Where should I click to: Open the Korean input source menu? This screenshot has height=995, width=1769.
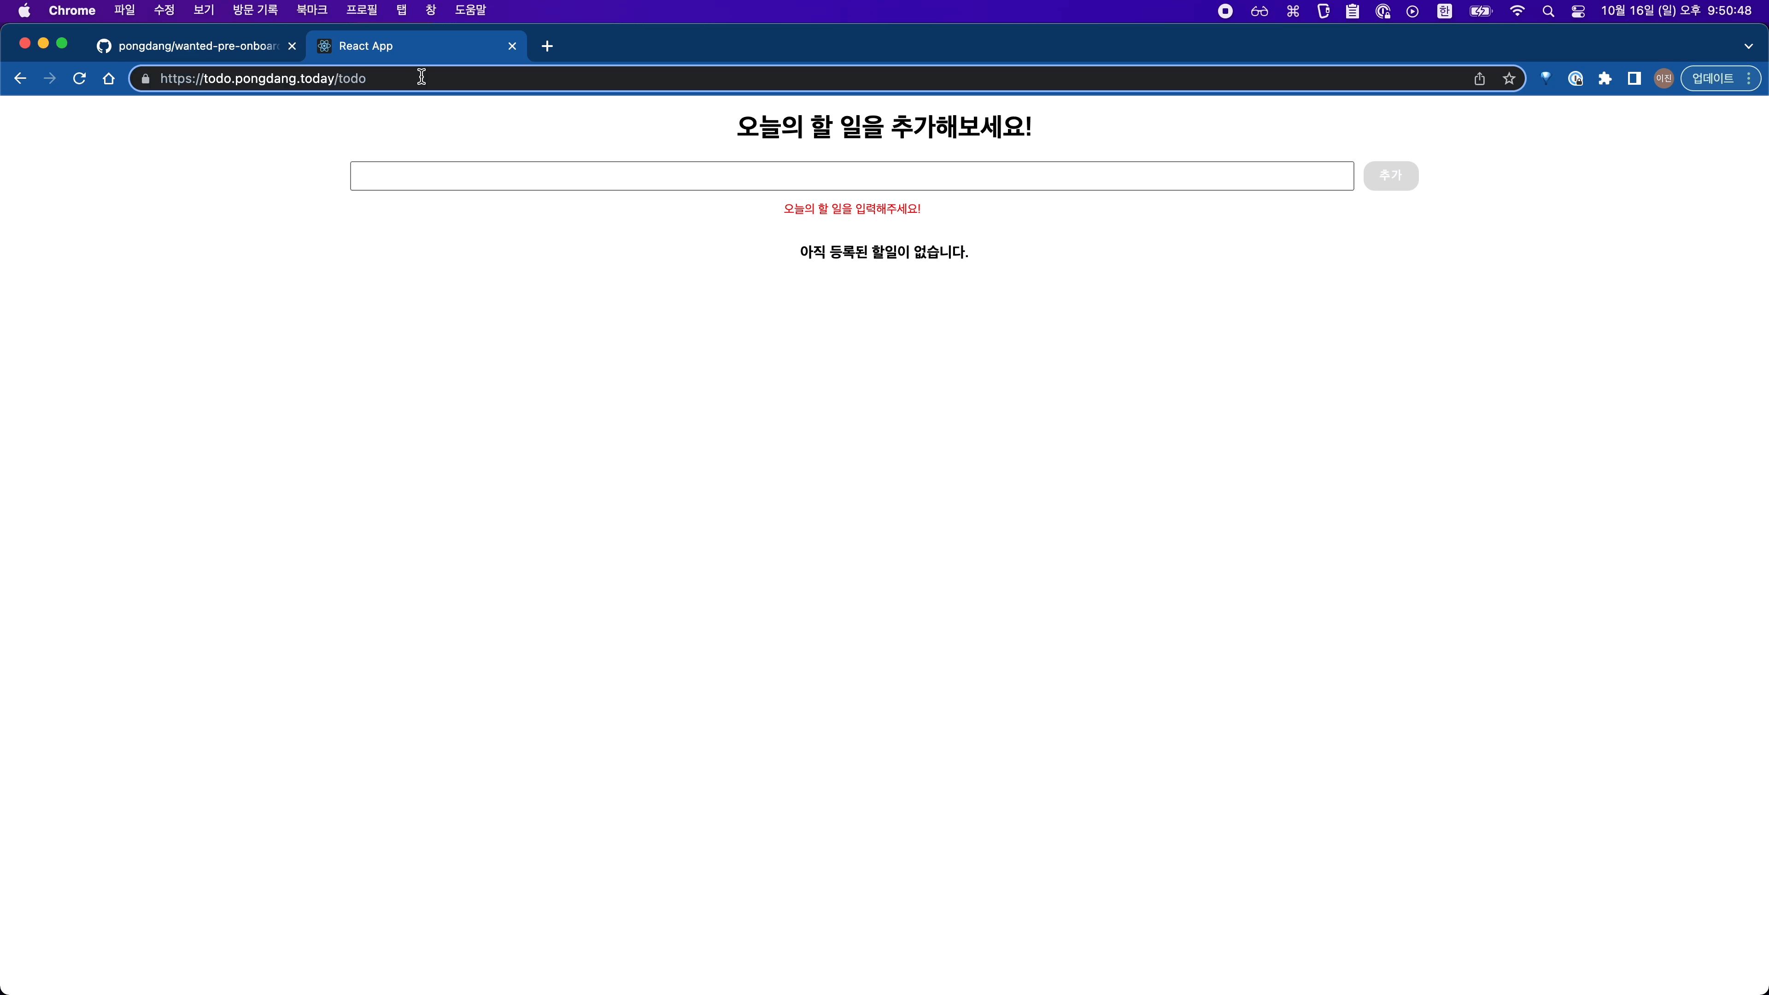coord(1444,11)
